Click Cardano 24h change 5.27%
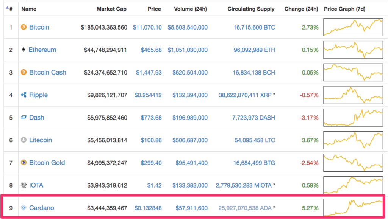 pyautogui.click(x=310, y=208)
